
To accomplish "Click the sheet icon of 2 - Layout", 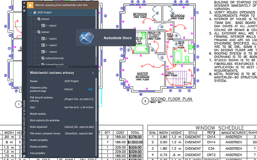I will tap(43, 38).
